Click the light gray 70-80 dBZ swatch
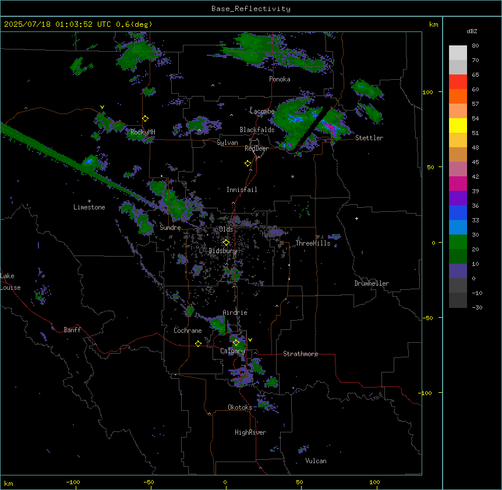502x490 pixels. click(x=458, y=53)
